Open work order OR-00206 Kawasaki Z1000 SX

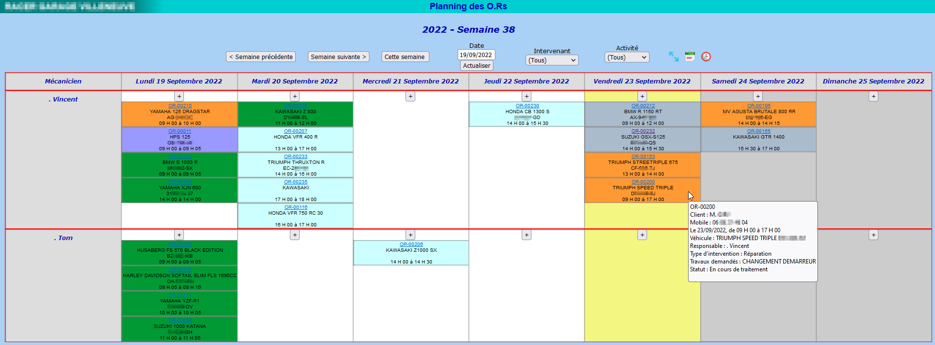point(411,244)
